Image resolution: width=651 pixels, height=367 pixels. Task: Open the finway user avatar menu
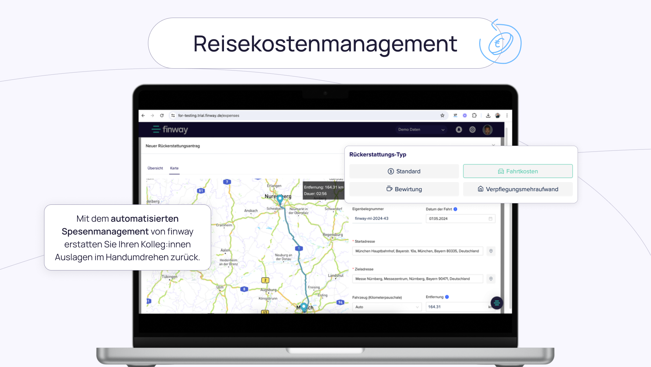coord(488,130)
